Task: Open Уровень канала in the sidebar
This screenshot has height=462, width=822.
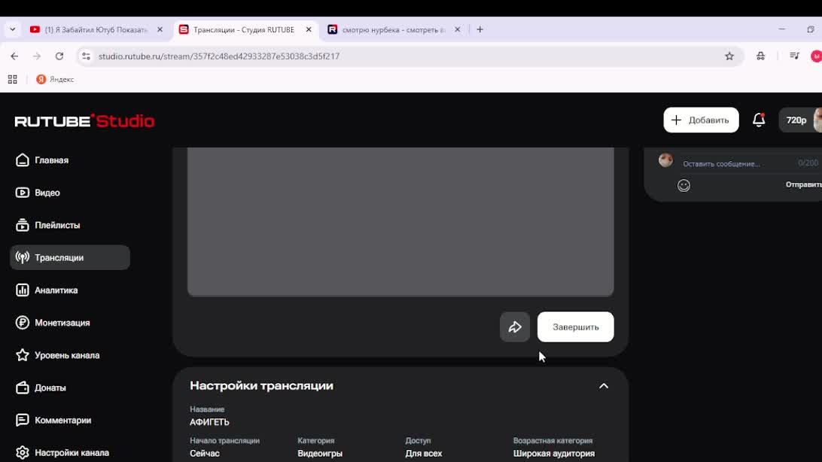Action: point(70,355)
